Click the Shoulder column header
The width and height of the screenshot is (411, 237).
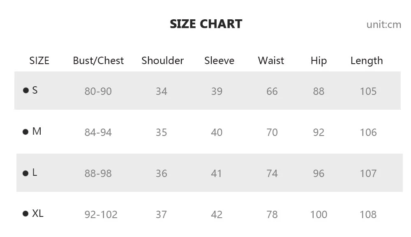[x=162, y=60]
